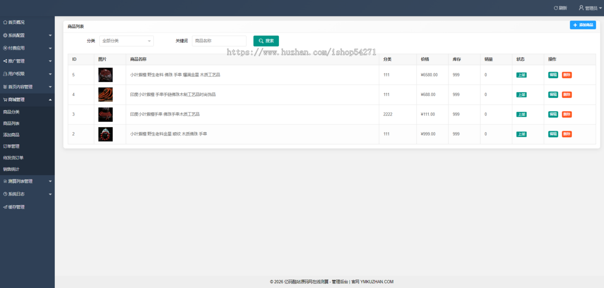Viewport: 604px width, 288px height.
Task: Edit product ID 2
Action: pos(553,134)
